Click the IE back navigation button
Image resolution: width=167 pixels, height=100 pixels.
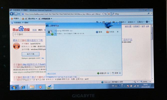click(x=12, y=14)
